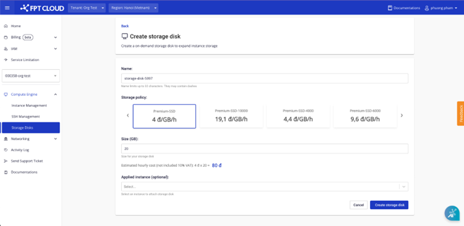The height and width of the screenshot is (226, 464).
Task: Select the Premium-SSD 4 đ/GB/h policy
Action: pos(164,117)
